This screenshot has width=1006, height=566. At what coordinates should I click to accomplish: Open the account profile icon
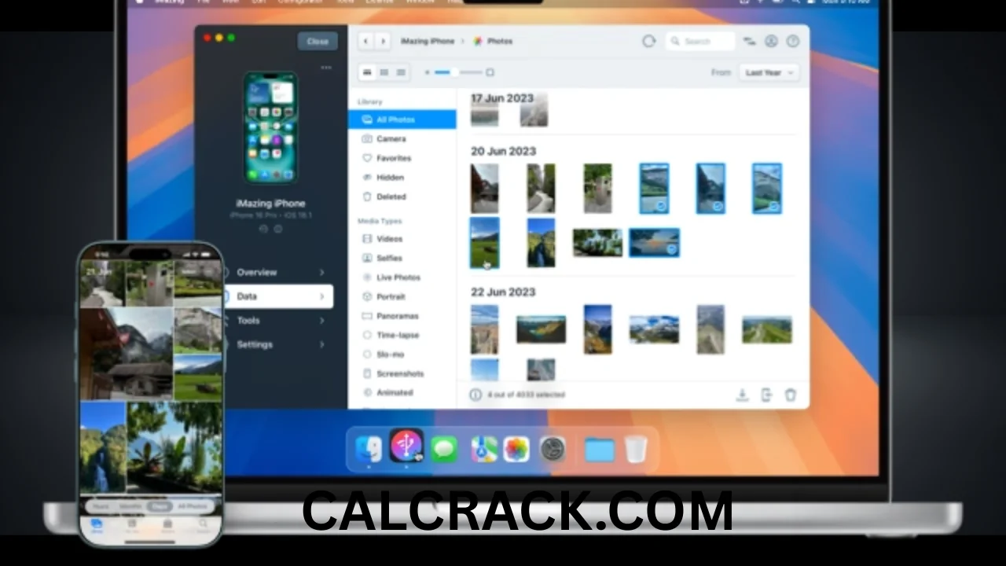[771, 41]
